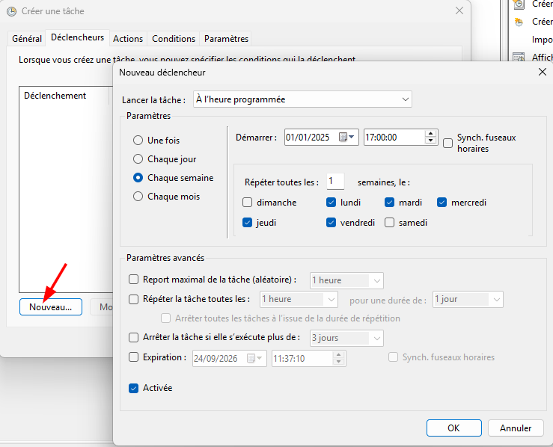Choose the Chaque mois option
The image size is (553, 447).
pos(138,197)
